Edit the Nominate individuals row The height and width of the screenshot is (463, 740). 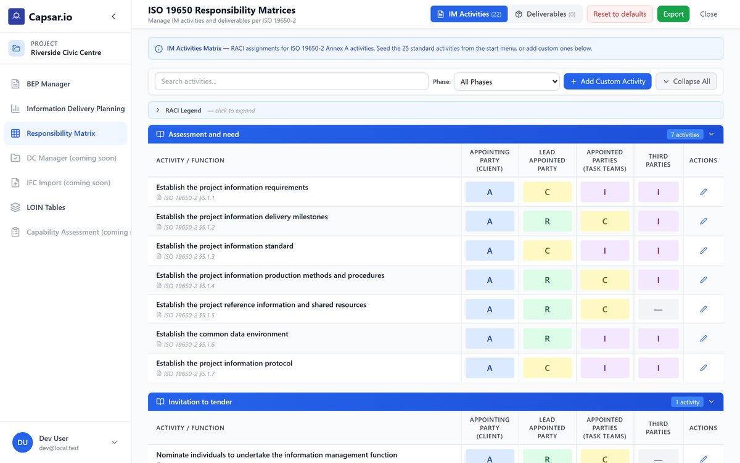(704, 459)
